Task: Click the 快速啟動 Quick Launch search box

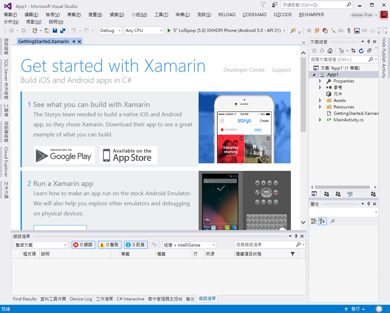Action: [x=317, y=5]
